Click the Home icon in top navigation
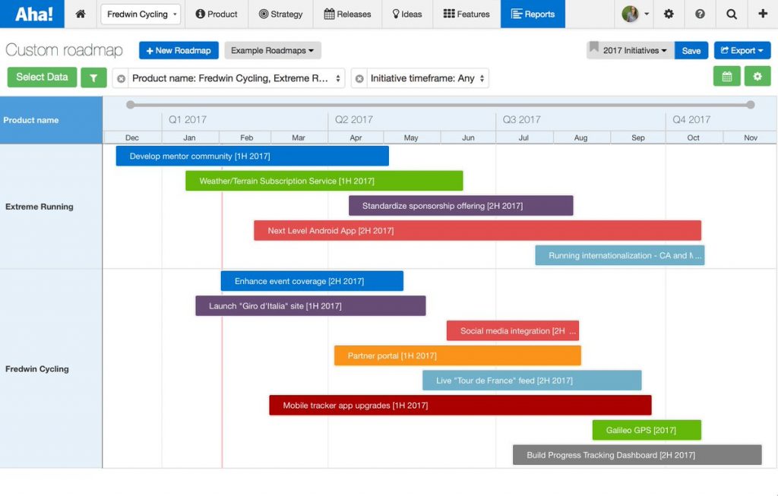The width and height of the screenshot is (778, 496). click(81, 14)
